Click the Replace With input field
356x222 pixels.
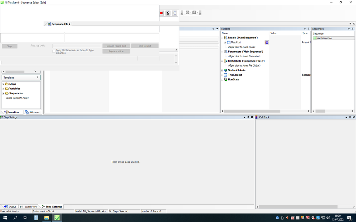(x=76, y=46)
